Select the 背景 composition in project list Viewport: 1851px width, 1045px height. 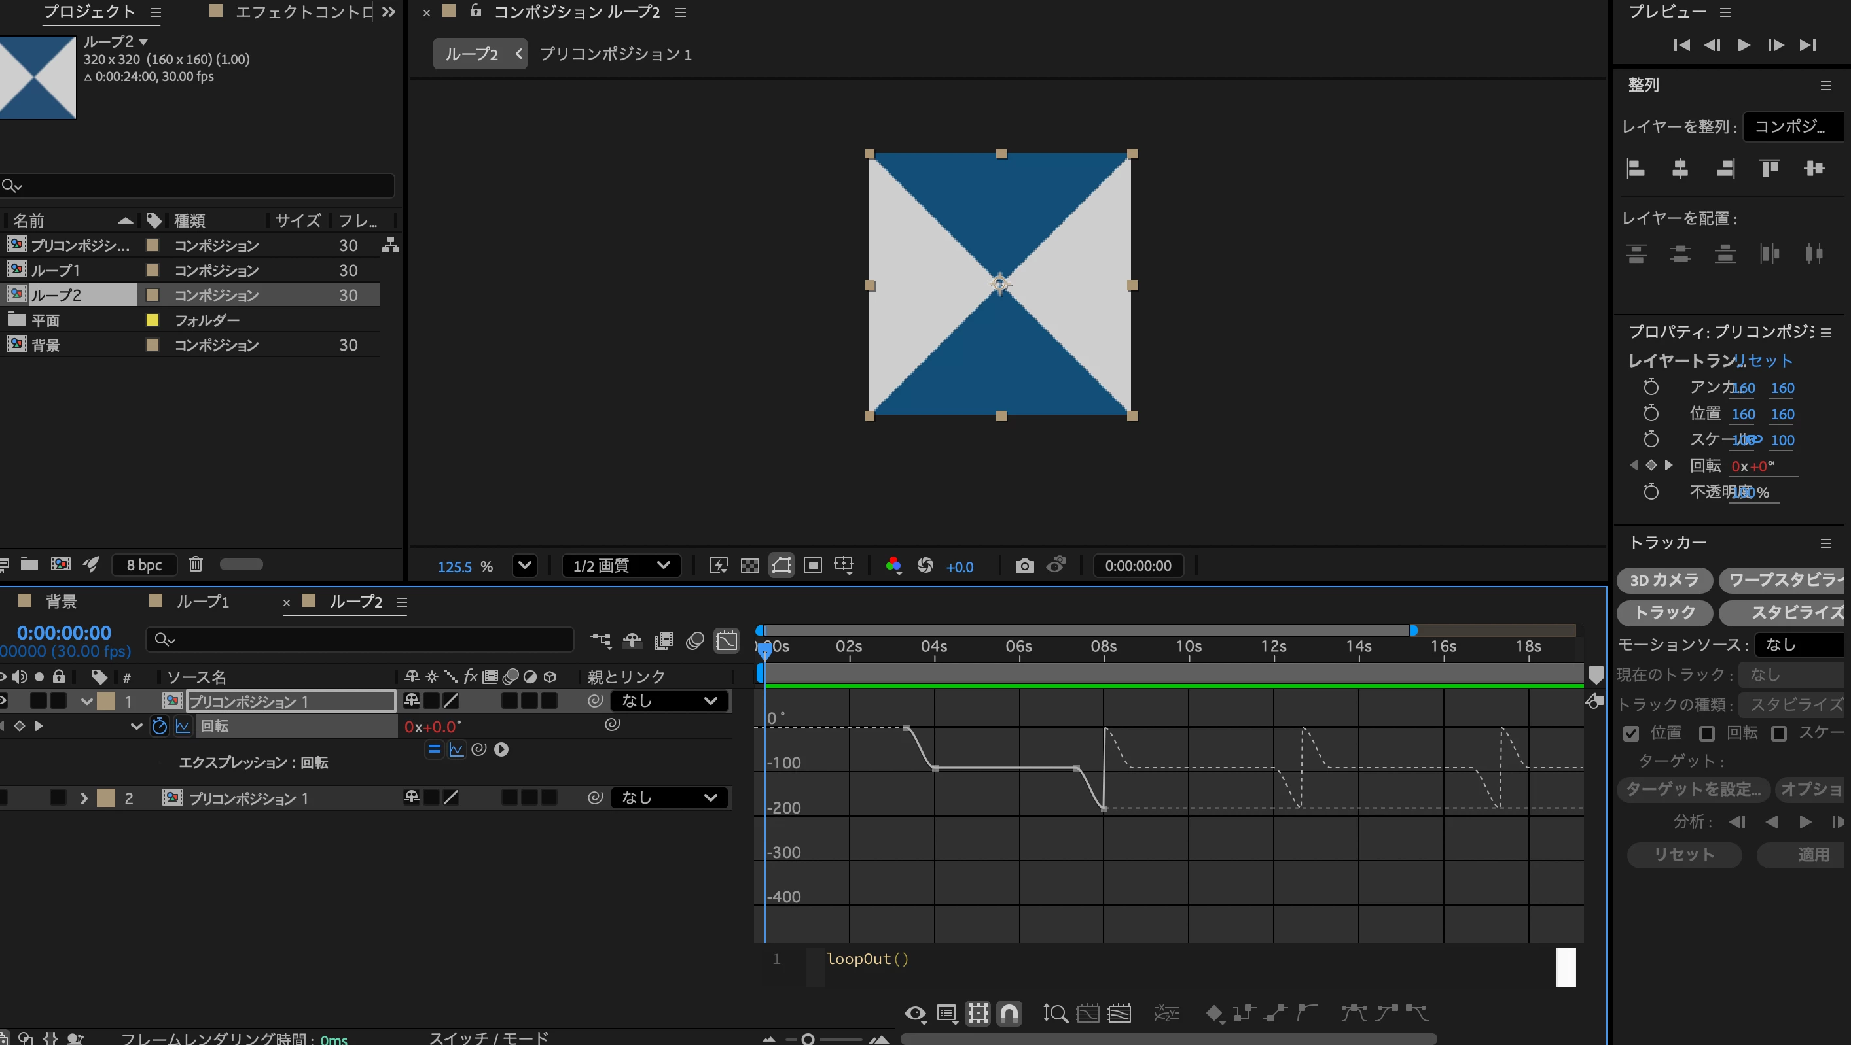point(46,345)
